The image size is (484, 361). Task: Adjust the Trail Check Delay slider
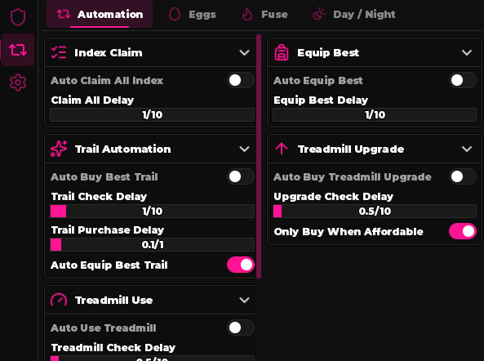(x=152, y=212)
